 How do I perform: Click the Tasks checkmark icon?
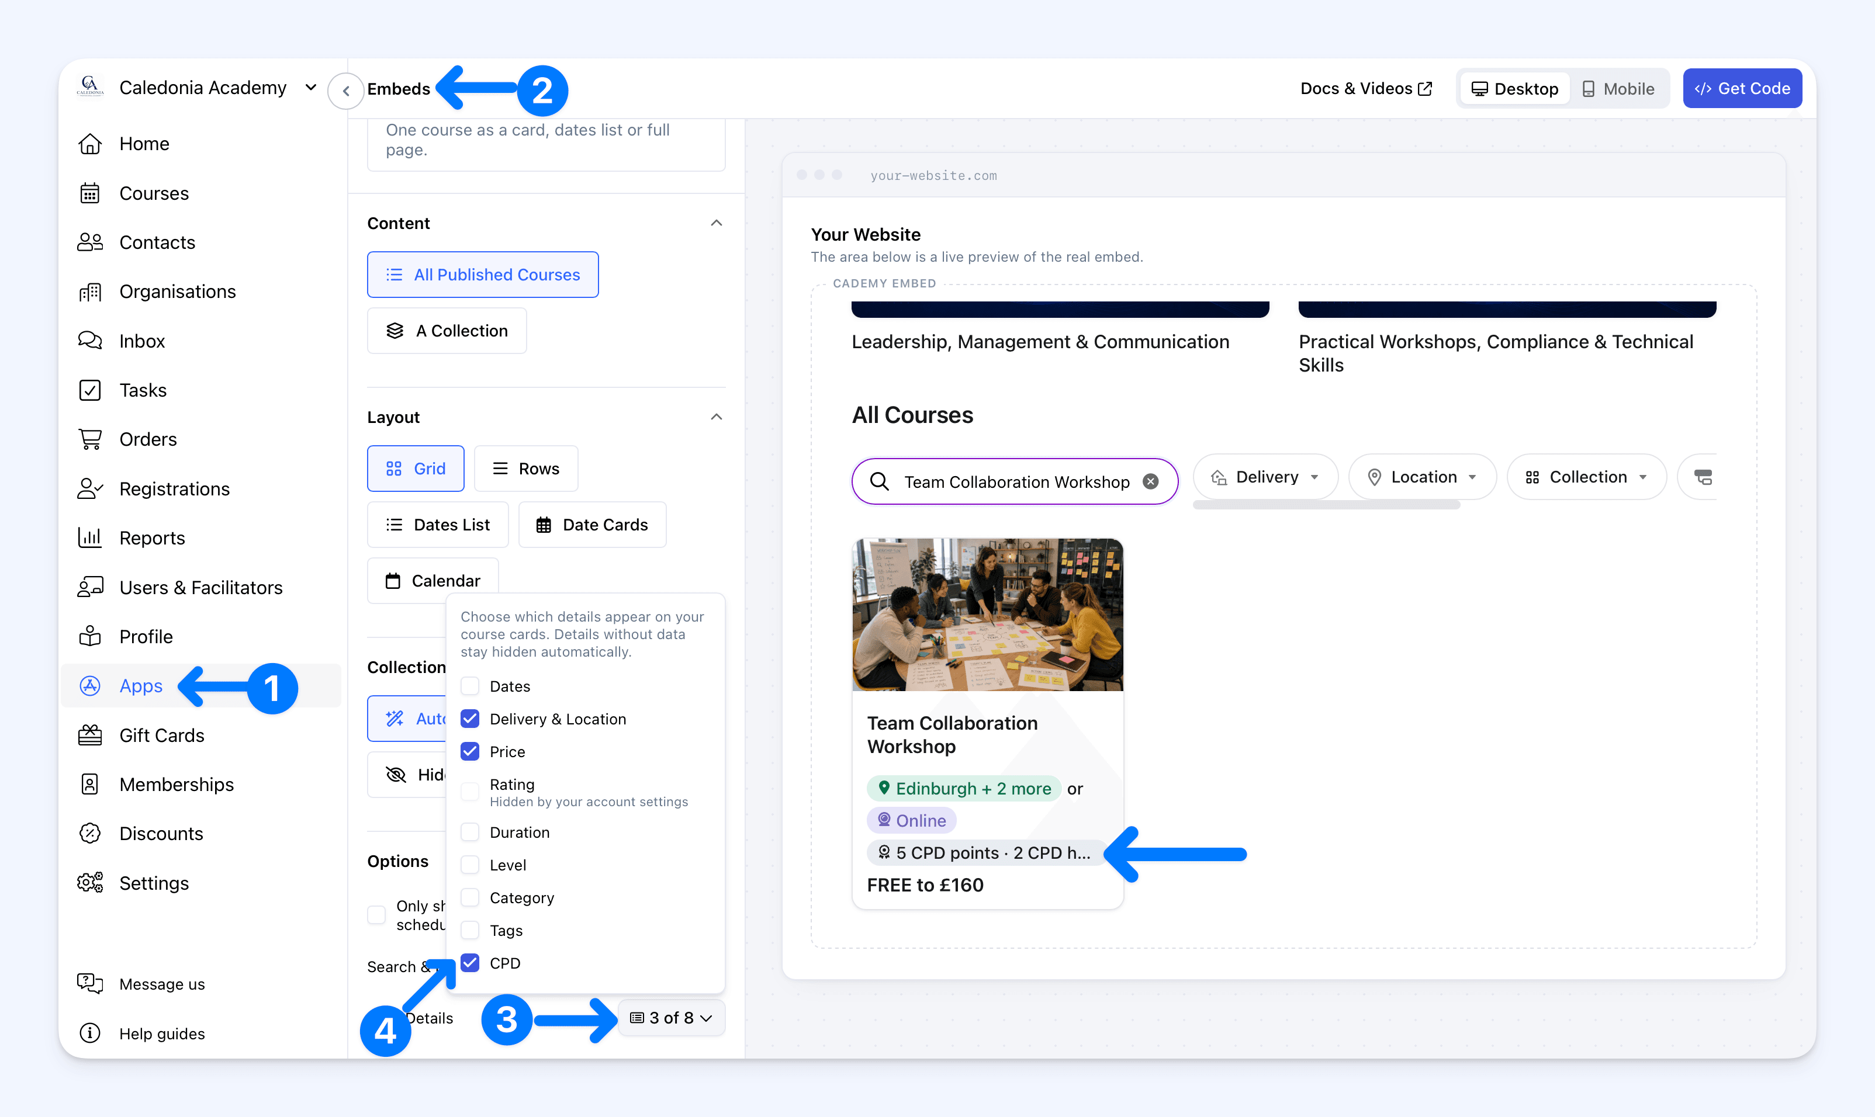point(89,390)
